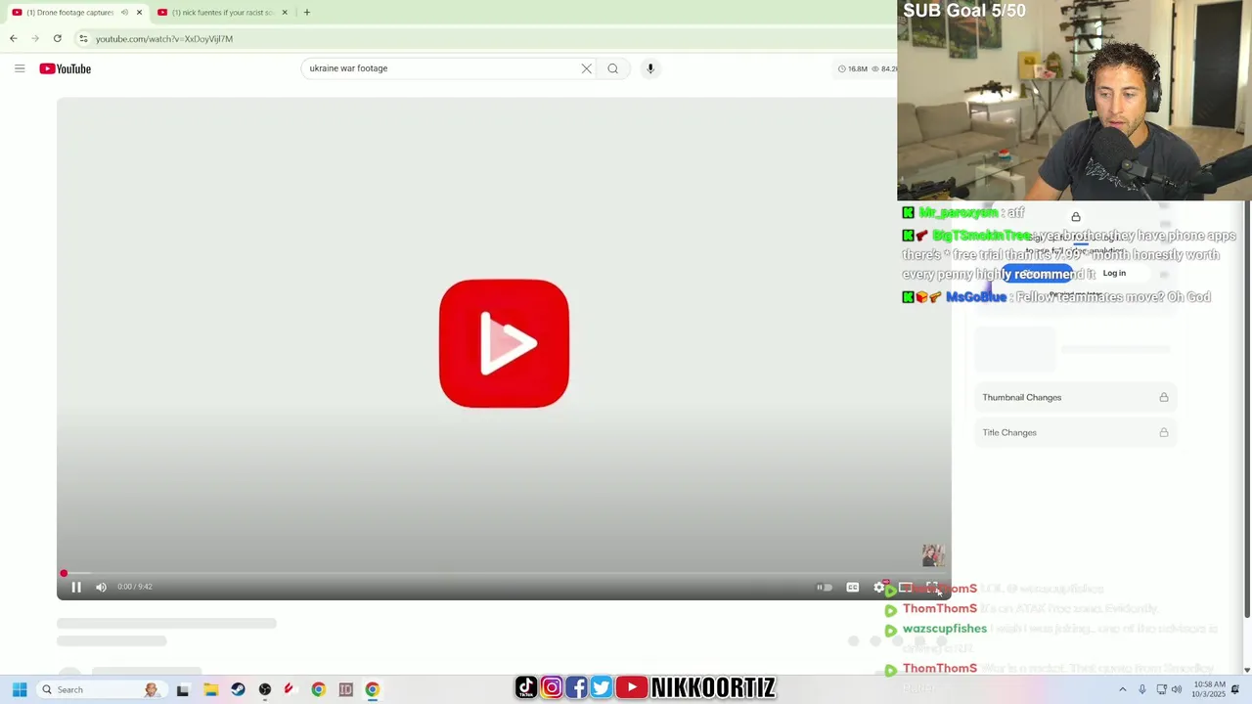Toggle closed captions (CC) button
1252x704 pixels.
pos(852,588)
